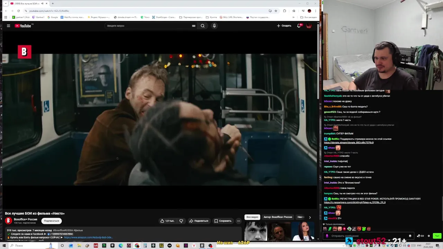Dislike the video
Image resolution: width=443 pixels, height=249 pixels.
click(181, 221)
